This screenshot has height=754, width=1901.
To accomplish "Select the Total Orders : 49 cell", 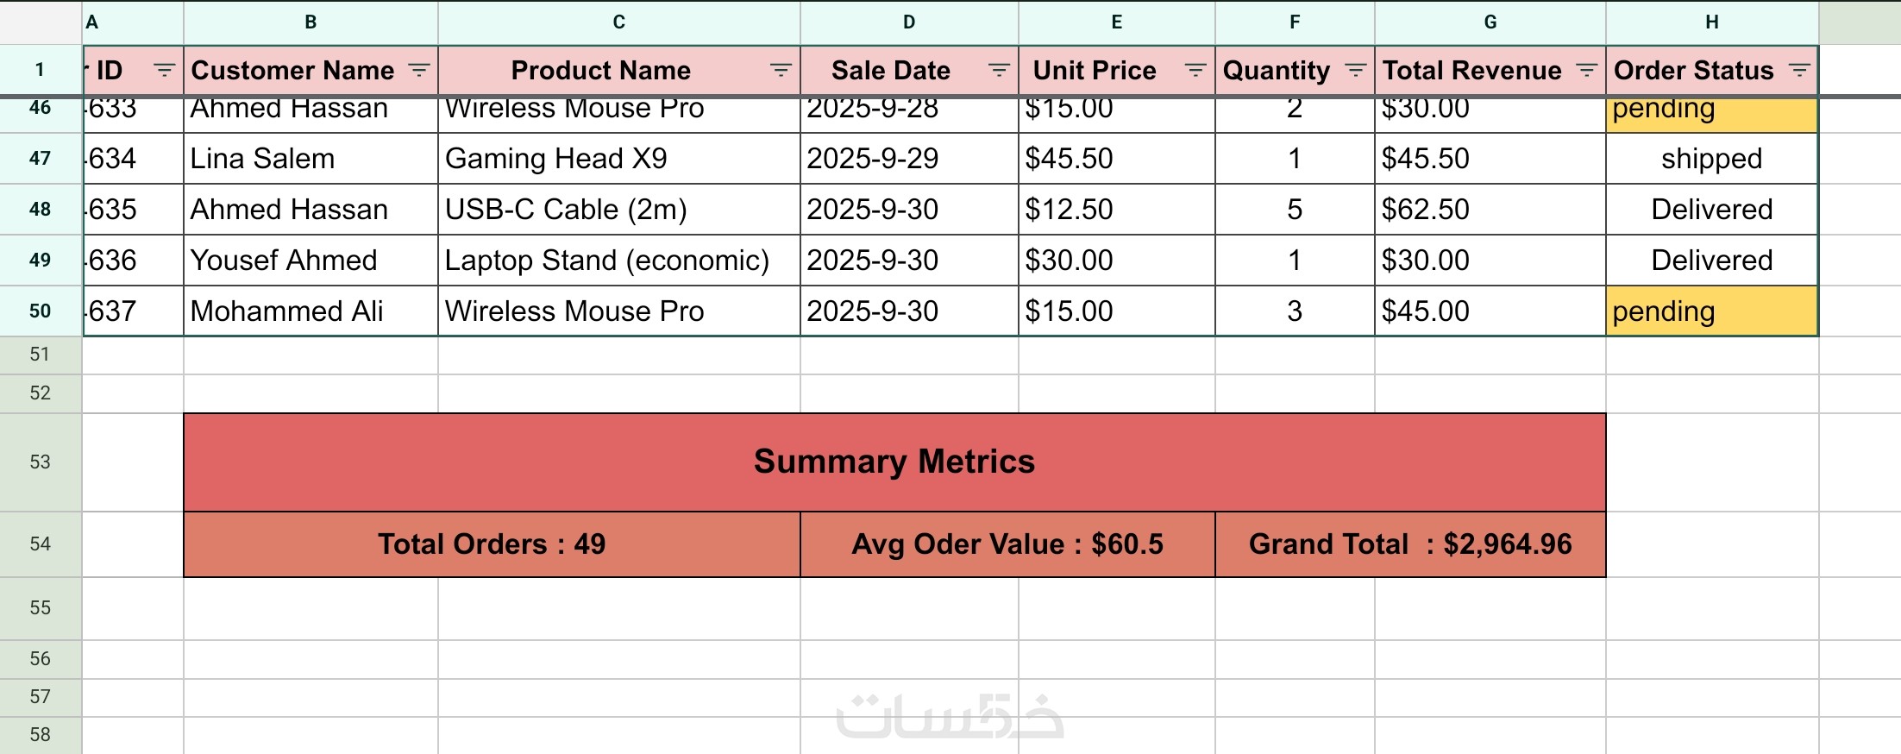I will coord(492,544).
